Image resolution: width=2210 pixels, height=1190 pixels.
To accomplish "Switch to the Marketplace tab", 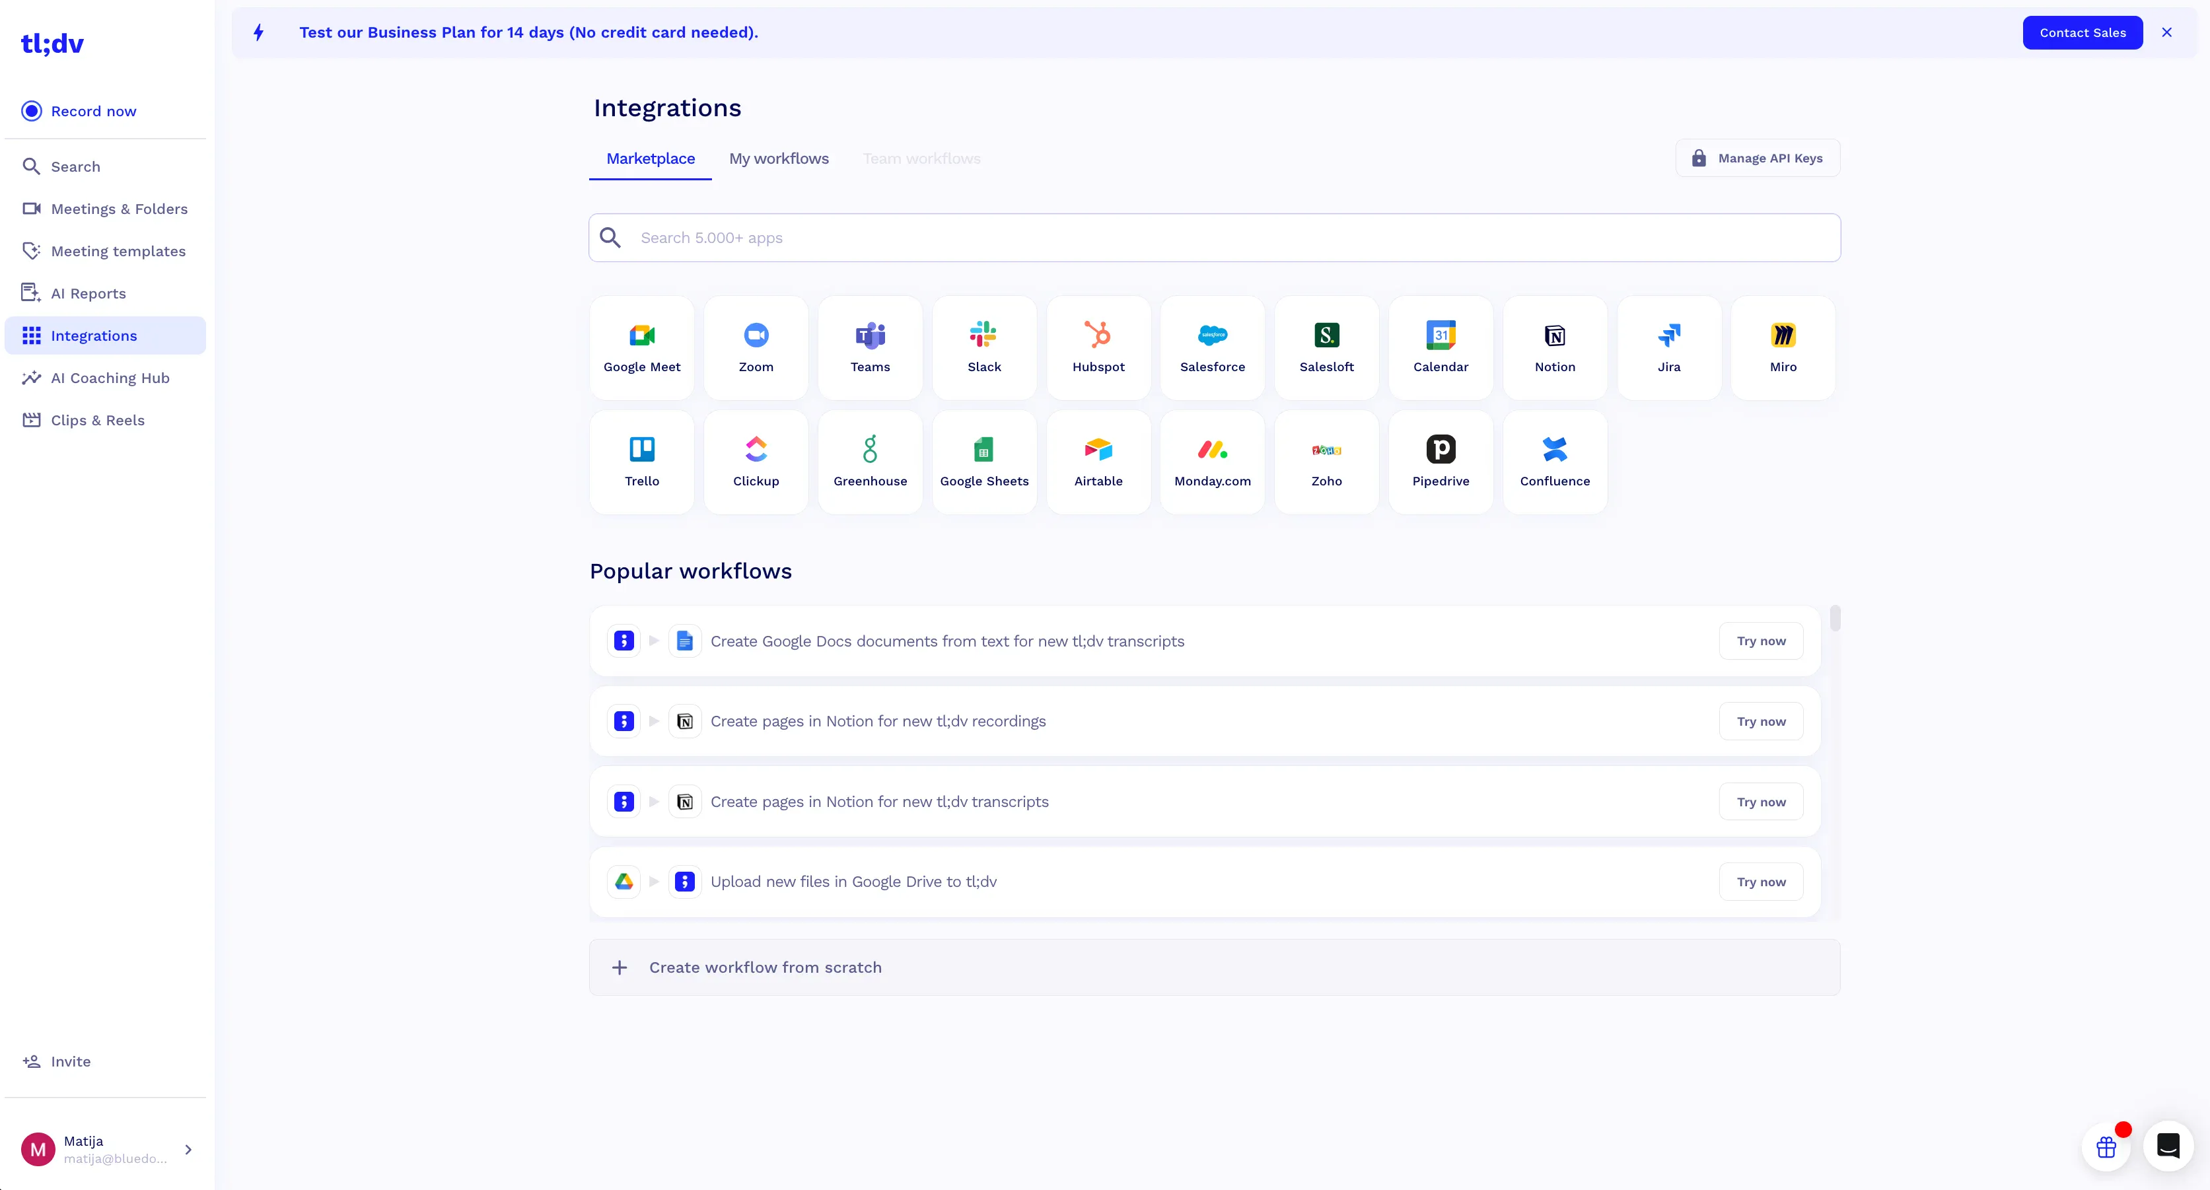I will pos(651,158).
